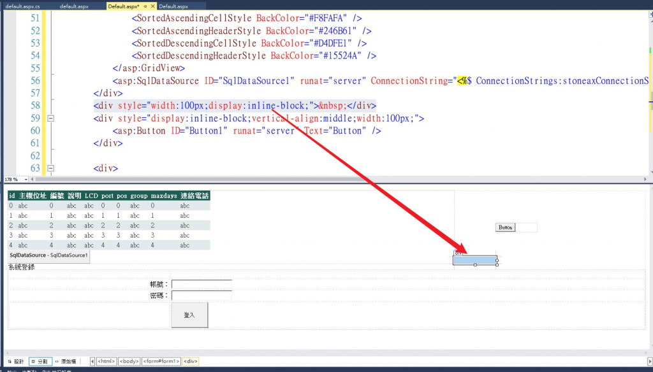Click SortedAscendingCellStyle code on line 51
Viewport: 653px width, 372px height.
[x=247, y=18]
